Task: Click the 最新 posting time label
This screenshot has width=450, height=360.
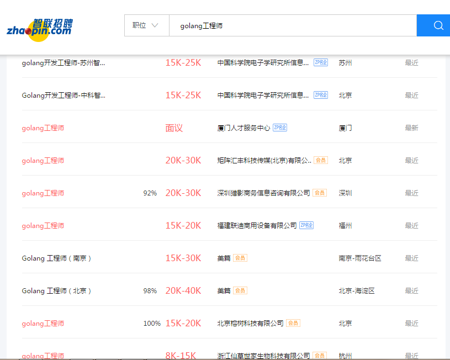Action: point(411,128)
